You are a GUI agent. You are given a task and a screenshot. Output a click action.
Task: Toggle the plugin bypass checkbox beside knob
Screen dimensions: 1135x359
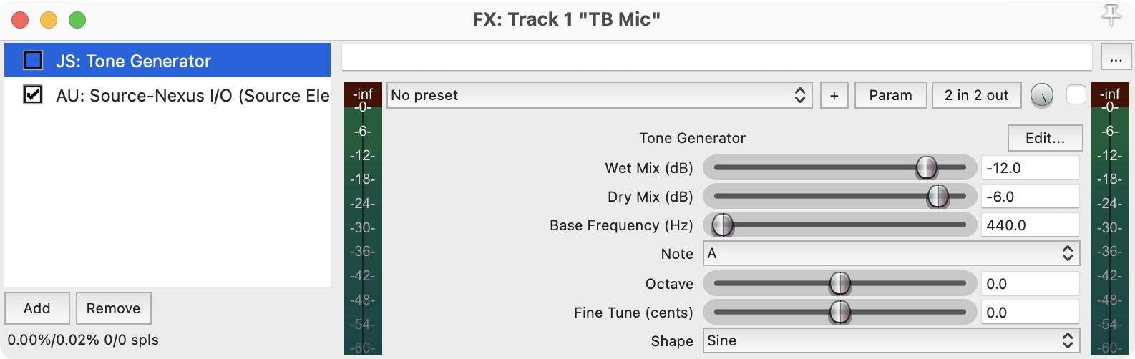(1076, 94)
